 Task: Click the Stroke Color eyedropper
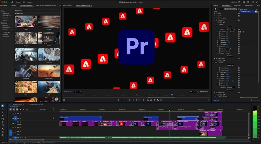point(230,49)
